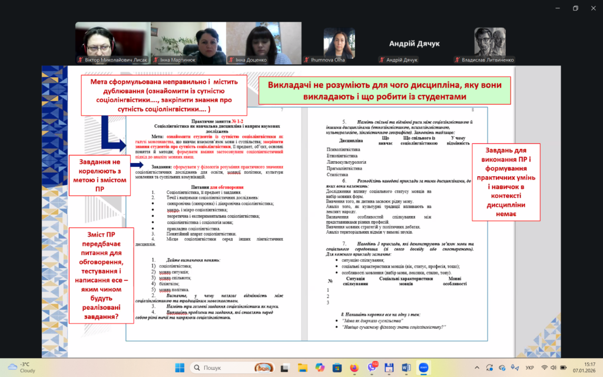The width and height of the screenshot is (603, 377).
Task: Open the save-disk app in taskbar
Action: pos(389,367)
